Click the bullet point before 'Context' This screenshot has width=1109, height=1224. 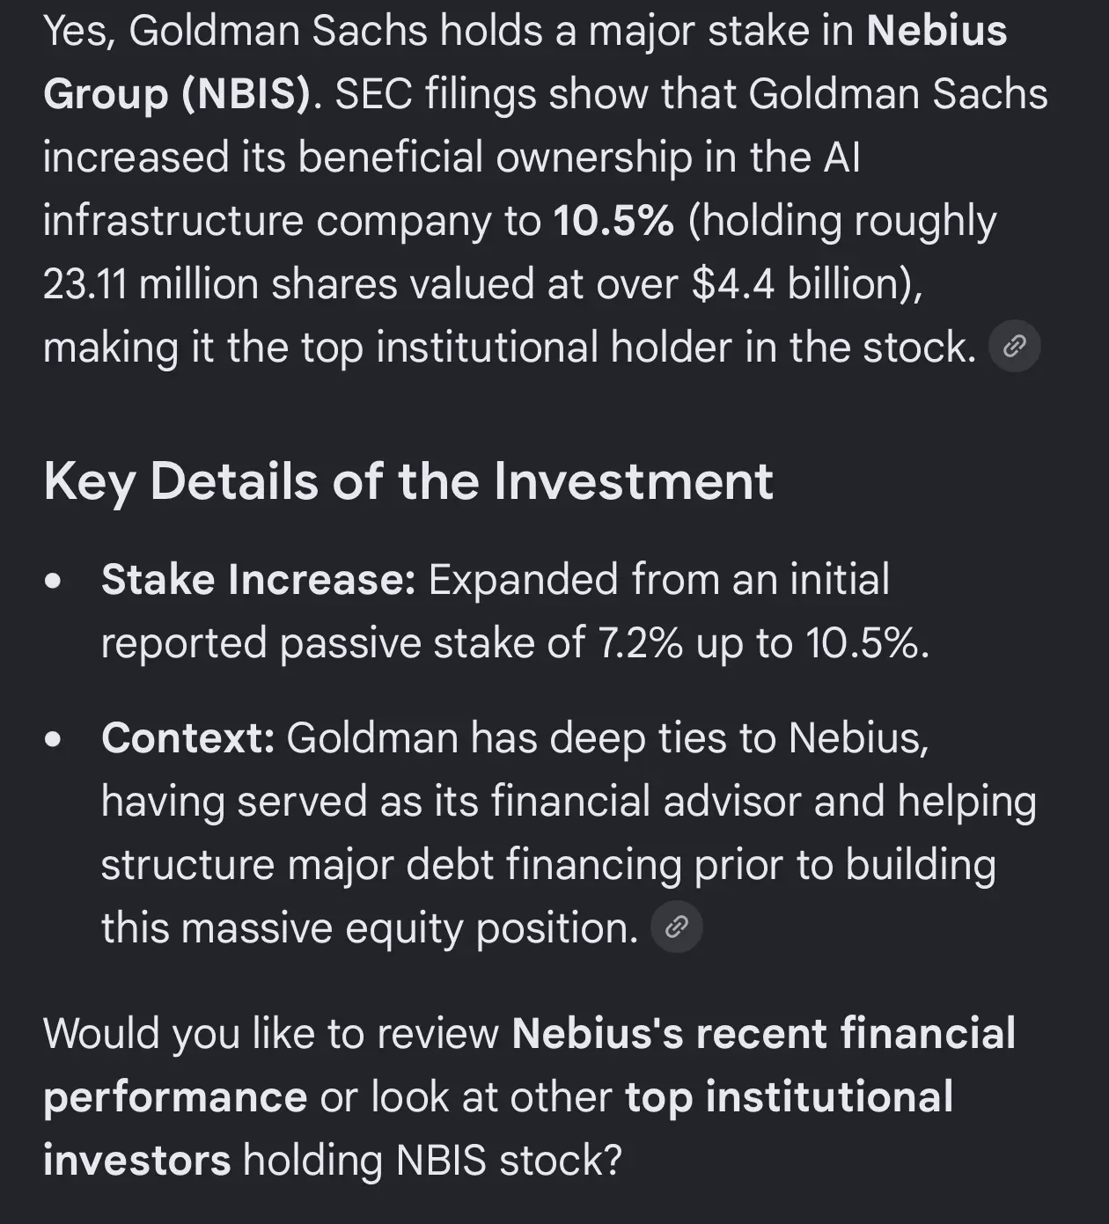[54, 739]
